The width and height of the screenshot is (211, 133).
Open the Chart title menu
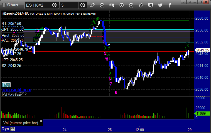pyautogui.click(x=13, y=5)
